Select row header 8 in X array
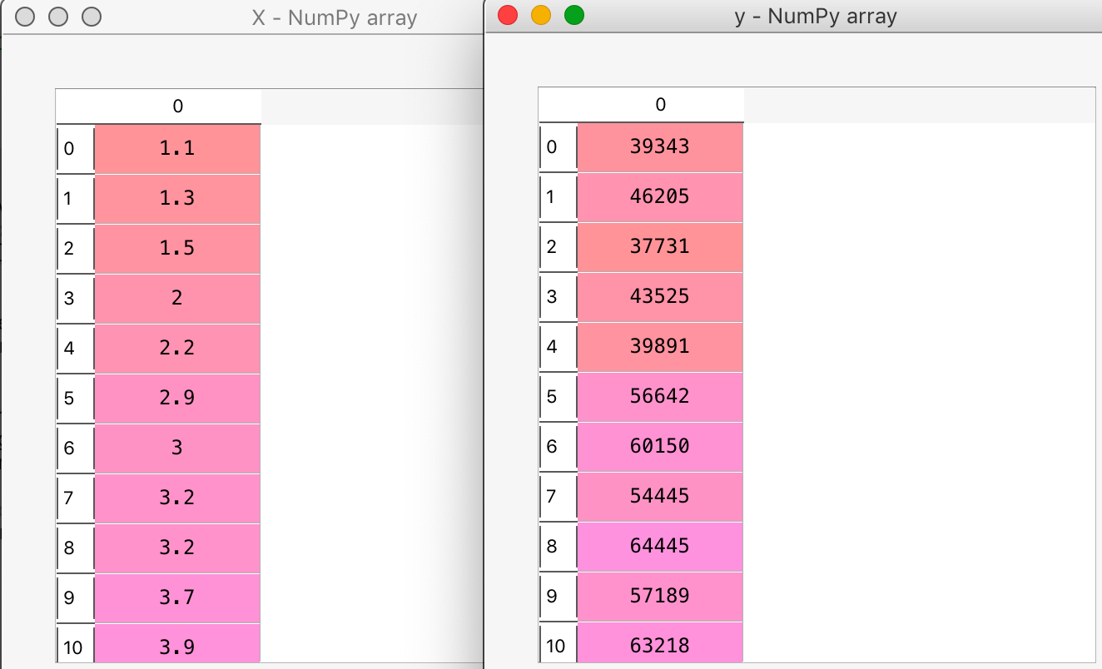1102x669 pixels. [76, 548]
